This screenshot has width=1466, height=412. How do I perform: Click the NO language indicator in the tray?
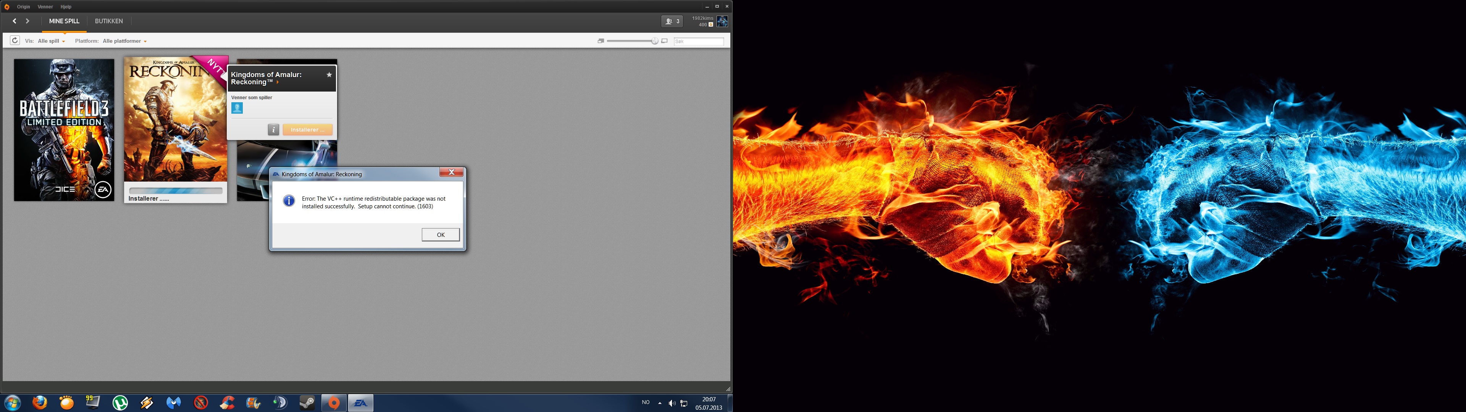pyautogui.click(x=645, y=402)
